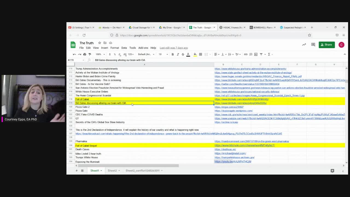Click the Undo arrow in the toolbar
Screen dimensions: 350x197
click(74, 54)
